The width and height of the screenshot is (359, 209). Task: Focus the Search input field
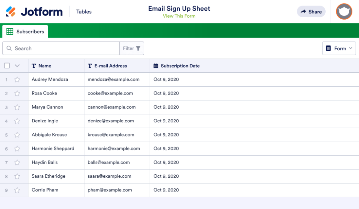pos(65,48)
